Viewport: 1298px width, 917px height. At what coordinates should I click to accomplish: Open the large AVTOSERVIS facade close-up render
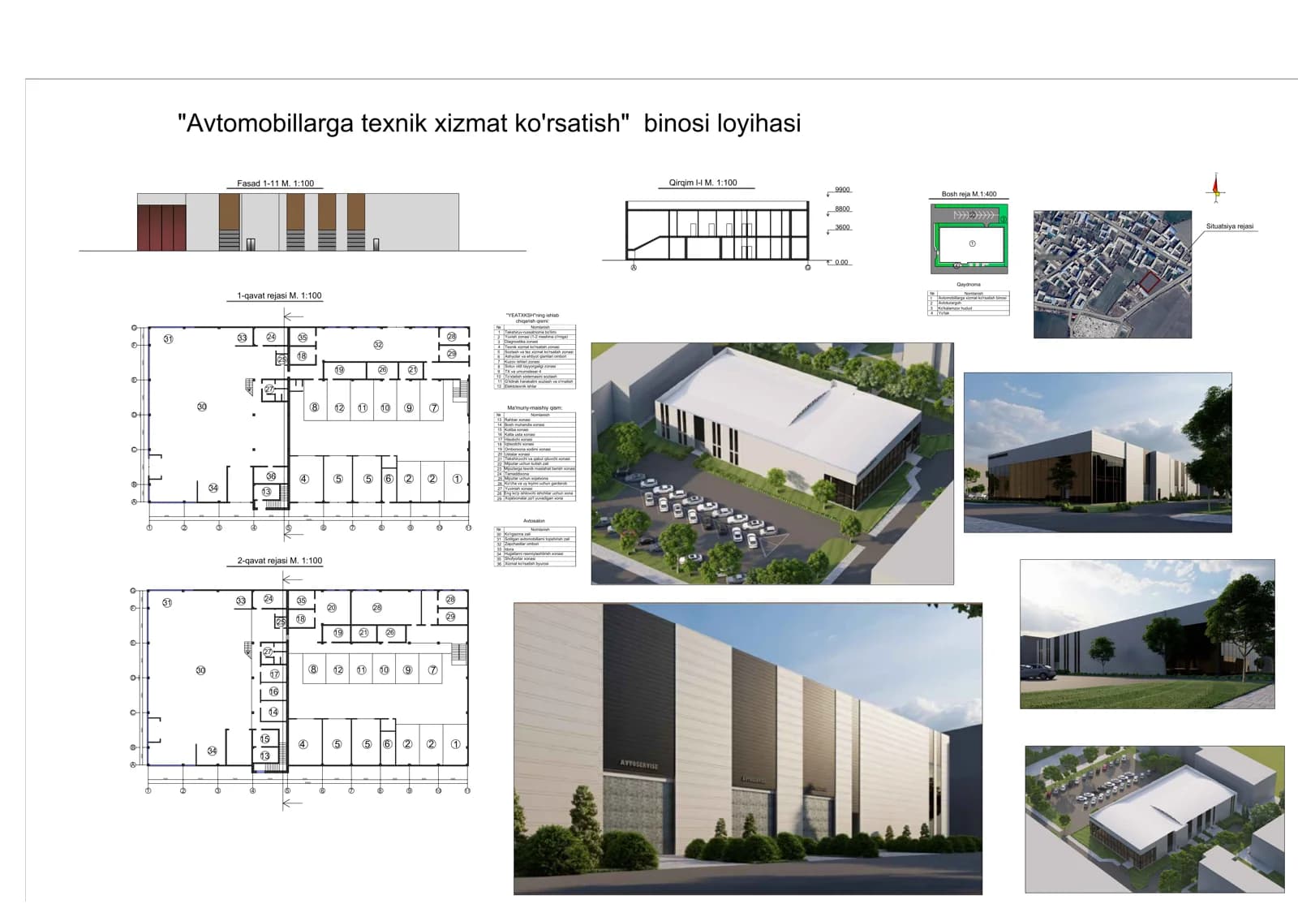point(748,749)
